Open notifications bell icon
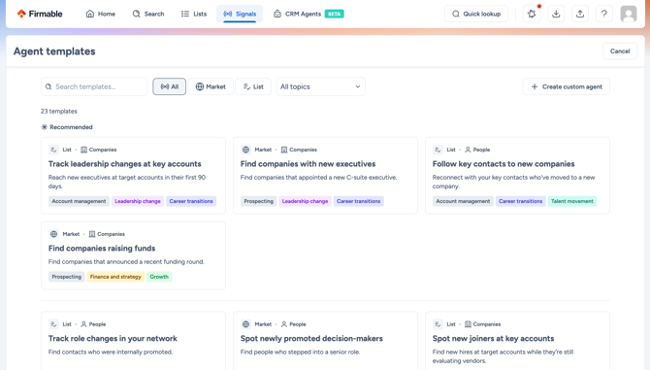Image resolution: width=650 pixels, height=370 pixels. [532, 14]
